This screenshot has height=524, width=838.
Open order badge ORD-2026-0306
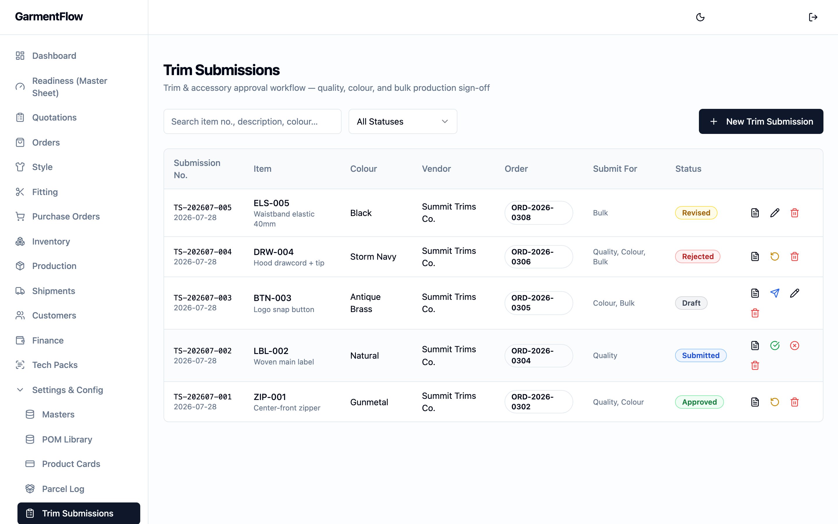click(539, 257)
